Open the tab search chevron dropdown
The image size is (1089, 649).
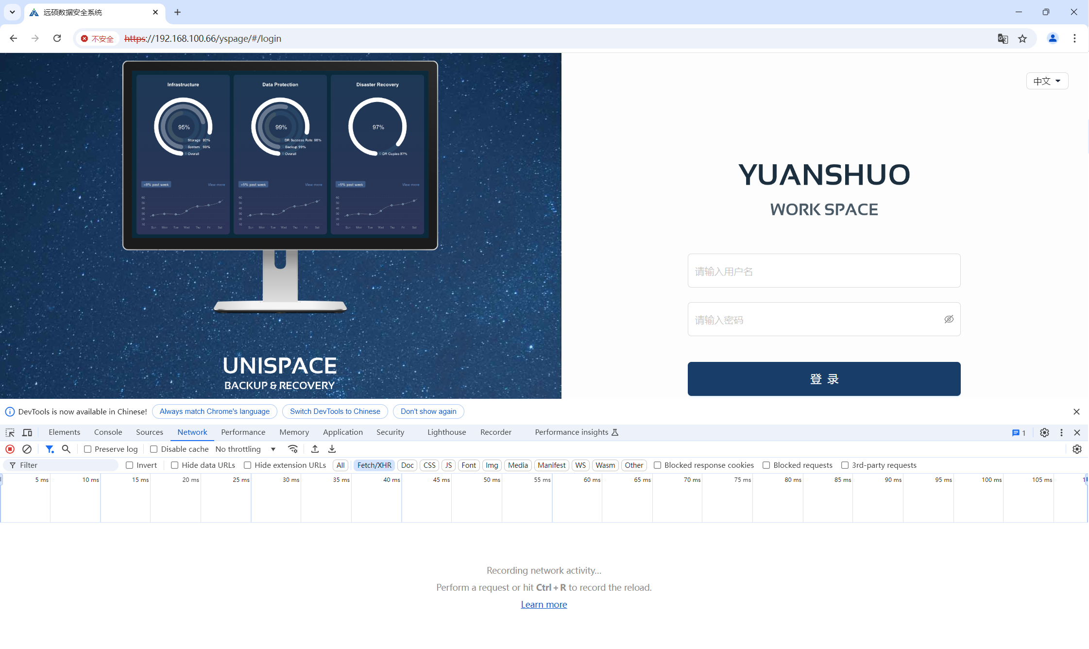click(x=12, y=12)
